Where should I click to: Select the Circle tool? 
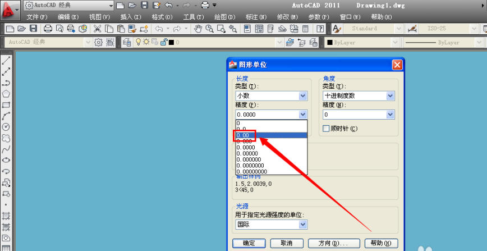6,127
